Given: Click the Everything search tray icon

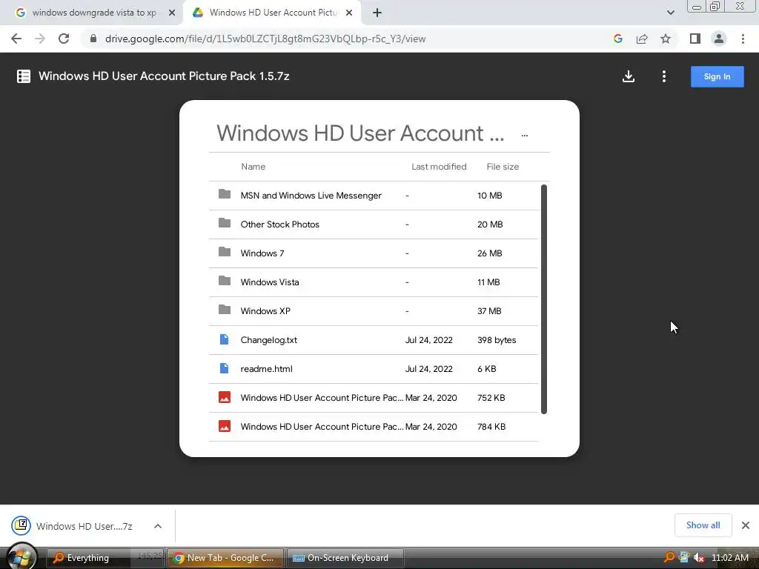Looking at the screenshot, I should (x=669, y=557).
